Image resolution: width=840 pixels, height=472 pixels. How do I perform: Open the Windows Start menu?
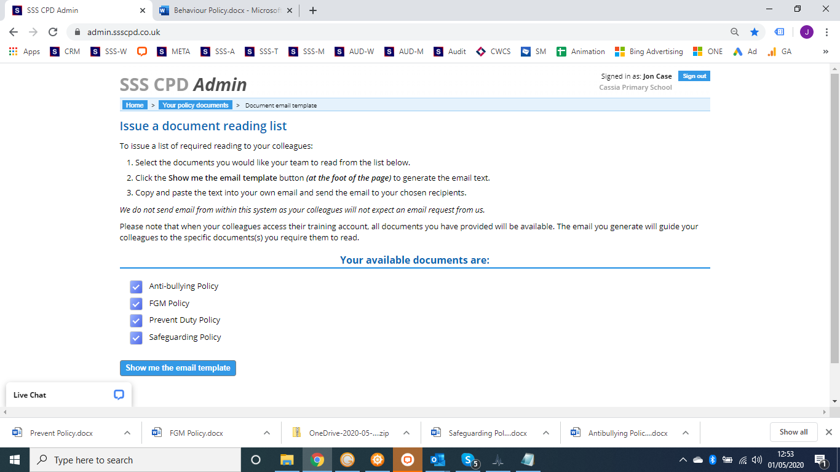15,460
